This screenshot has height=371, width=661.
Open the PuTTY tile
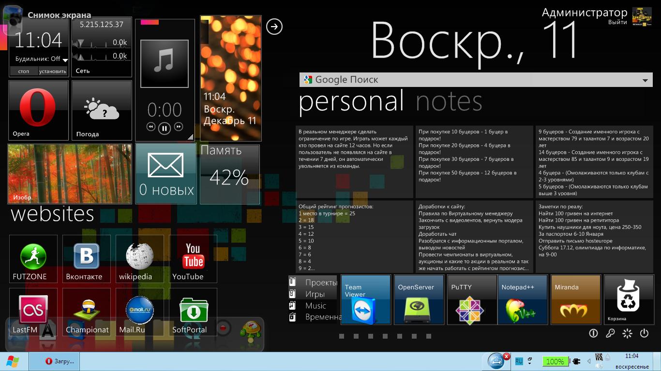[472, 300]
